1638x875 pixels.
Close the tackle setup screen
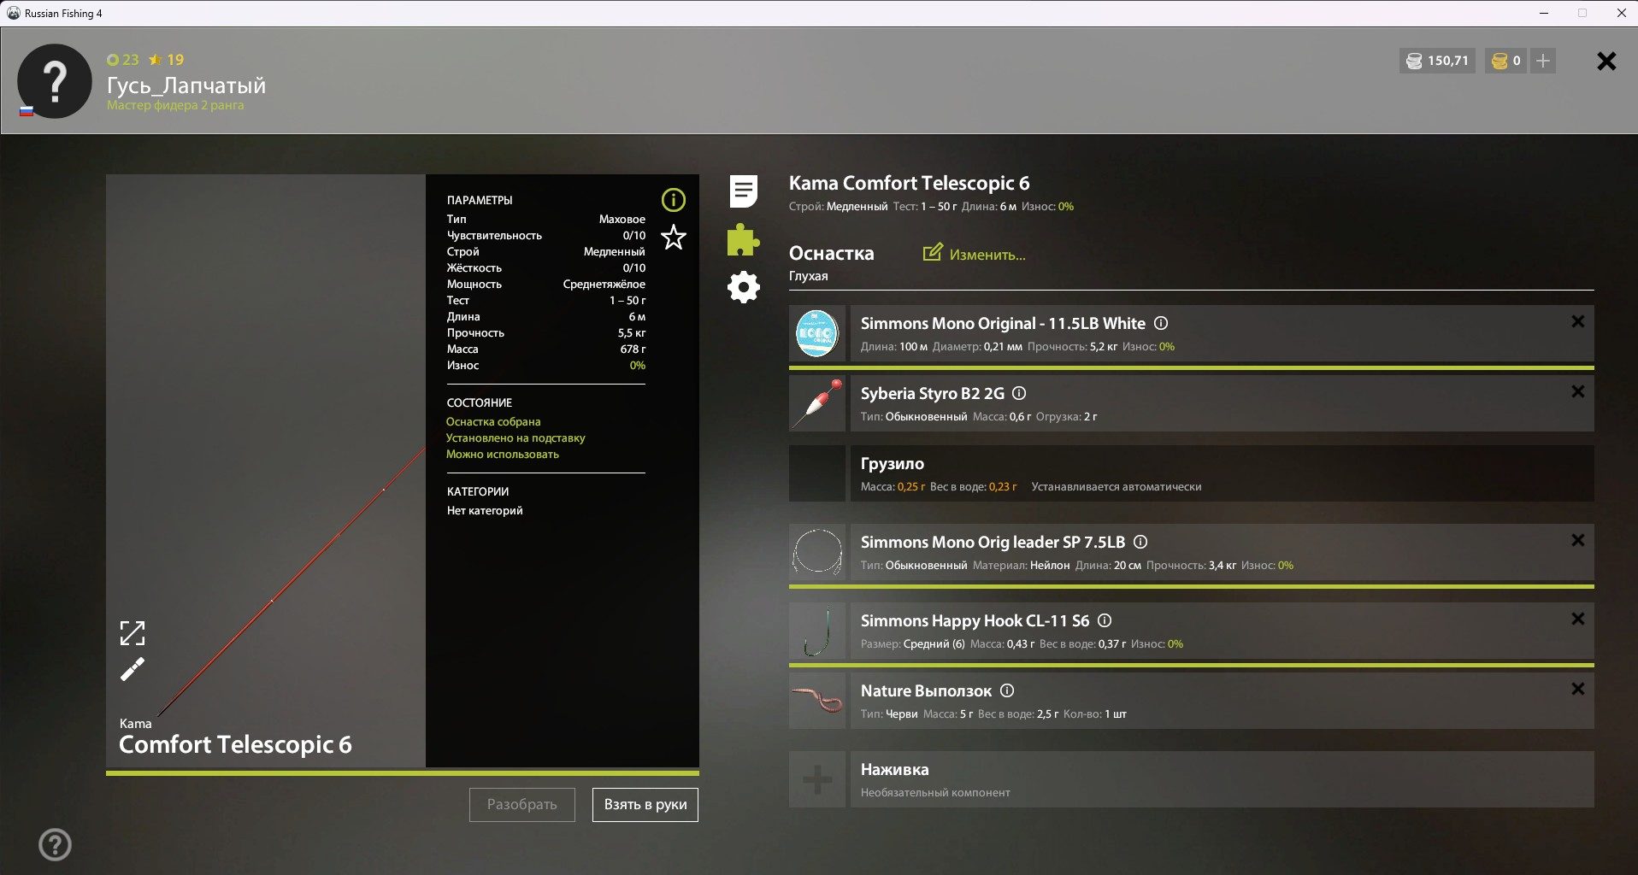click(1606, 61)
